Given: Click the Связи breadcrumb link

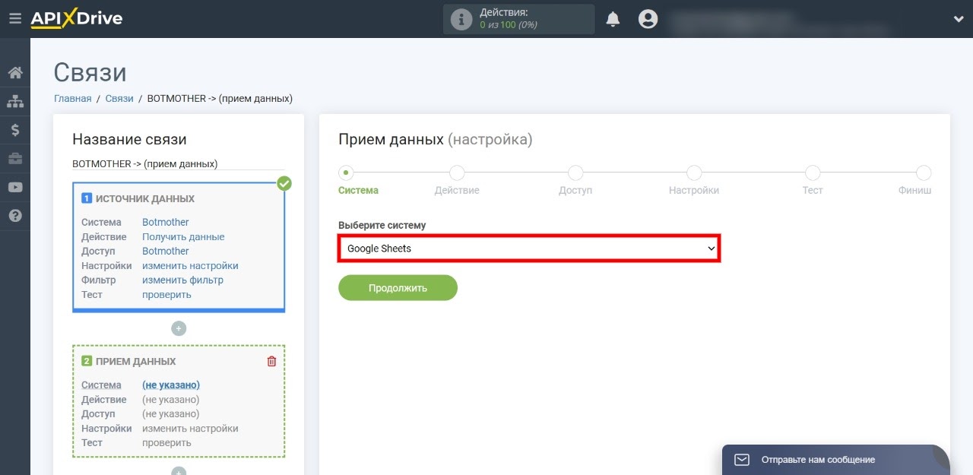Looking at the screenshot, I should 119,99.
